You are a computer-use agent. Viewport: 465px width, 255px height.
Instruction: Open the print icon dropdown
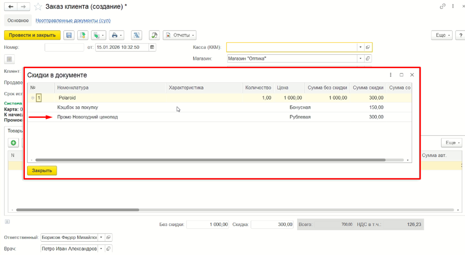pos(116,35)
